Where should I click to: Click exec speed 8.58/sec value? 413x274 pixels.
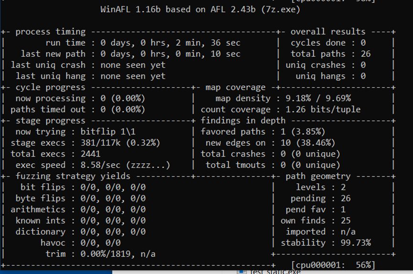(x=125, y=165)
